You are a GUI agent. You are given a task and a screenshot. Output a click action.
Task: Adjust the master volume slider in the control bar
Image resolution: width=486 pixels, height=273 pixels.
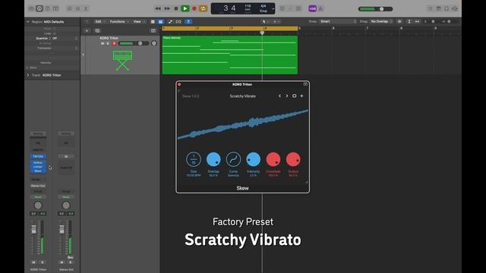(376, 9)
